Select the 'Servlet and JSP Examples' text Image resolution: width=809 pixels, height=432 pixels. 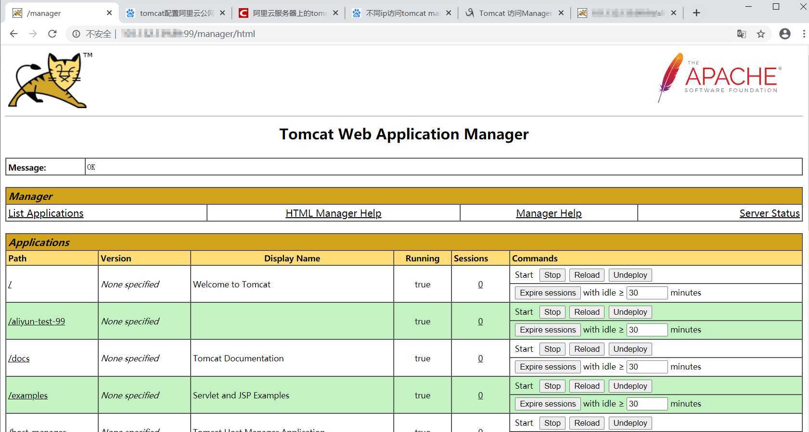click(x=241, y=395)
